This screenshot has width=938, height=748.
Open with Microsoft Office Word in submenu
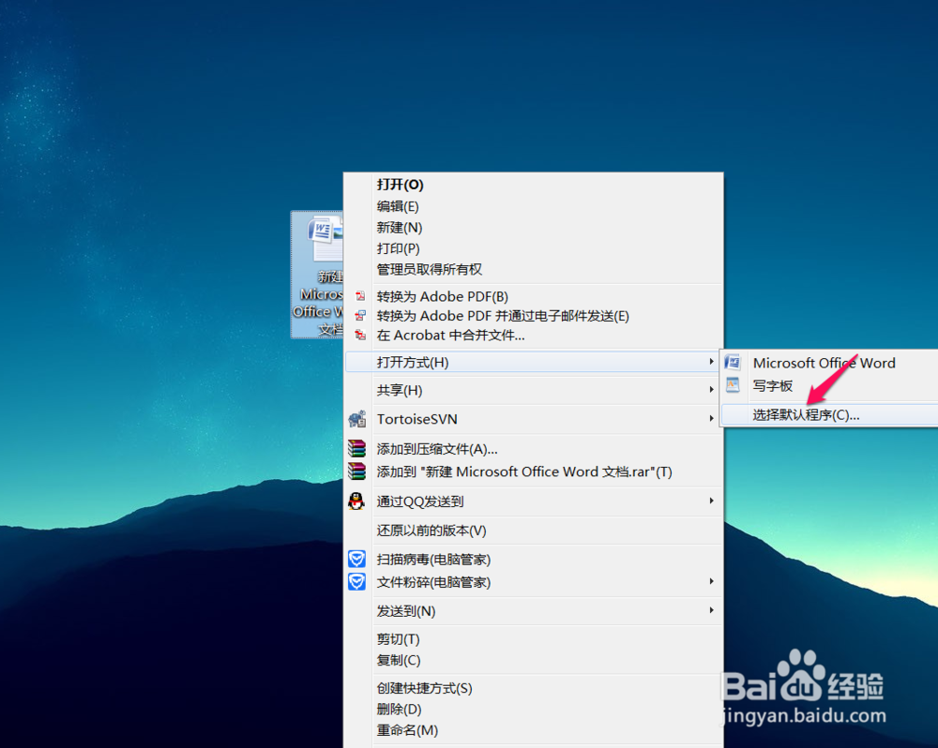(830, 363)
